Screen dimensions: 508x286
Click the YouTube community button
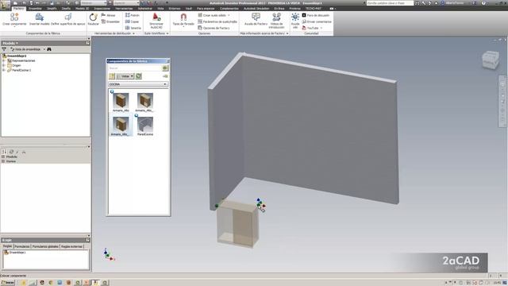(312, 28)
